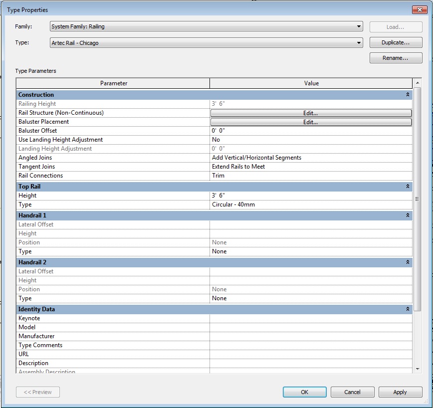Image resolution: width=433 pixels, height=408 pixels.
Task: Close the Type Properties dialog
Action: tap(418, 10)
